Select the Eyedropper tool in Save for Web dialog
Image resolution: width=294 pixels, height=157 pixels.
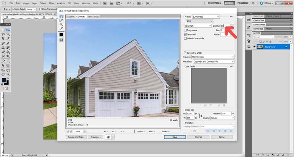pyautogui.click(x=61, y=29)
